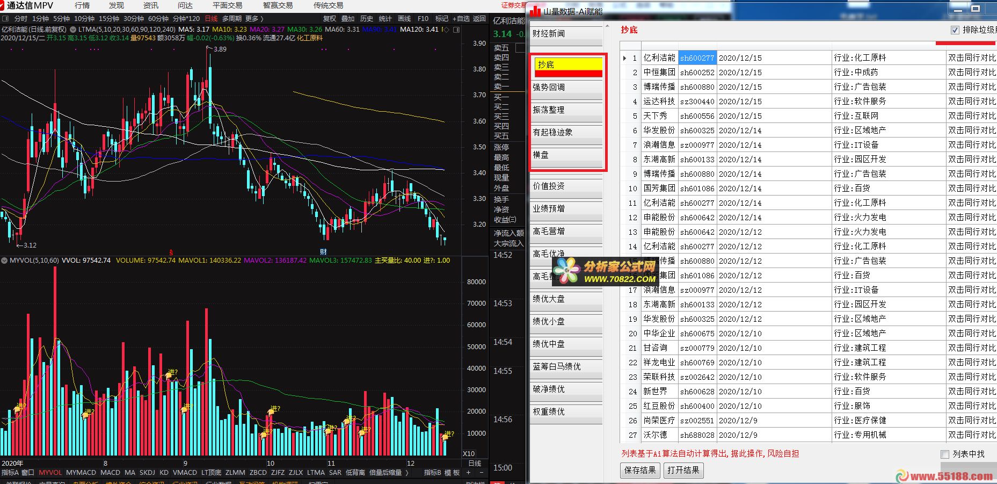Click the MYVOL indicator round icon
Viewport: 997px width, 484px height.
4,261
